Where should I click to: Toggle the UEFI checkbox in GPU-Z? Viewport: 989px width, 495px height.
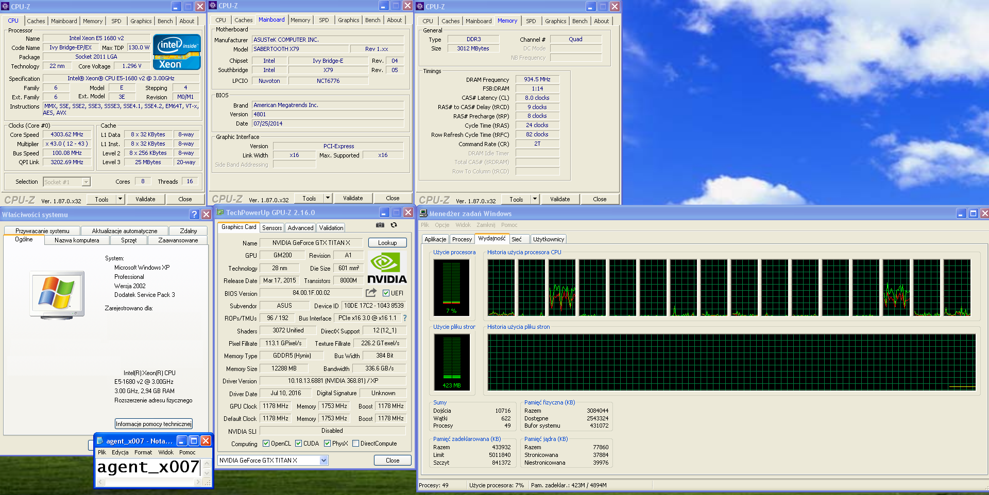point(386,293)
